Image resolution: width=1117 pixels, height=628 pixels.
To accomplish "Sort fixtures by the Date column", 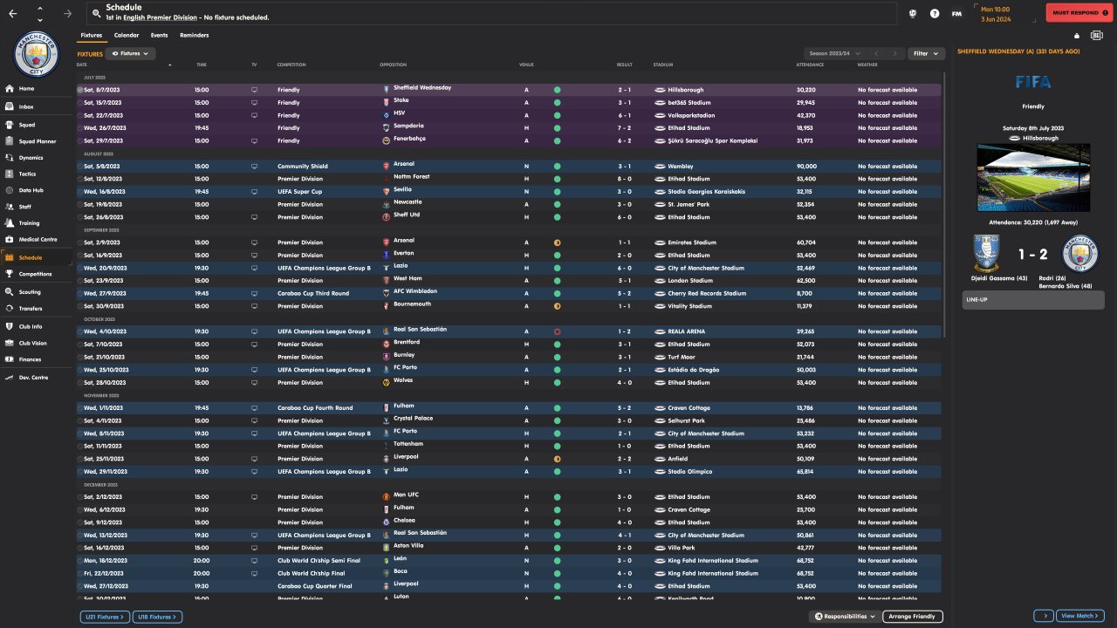I will coord(82,65).
